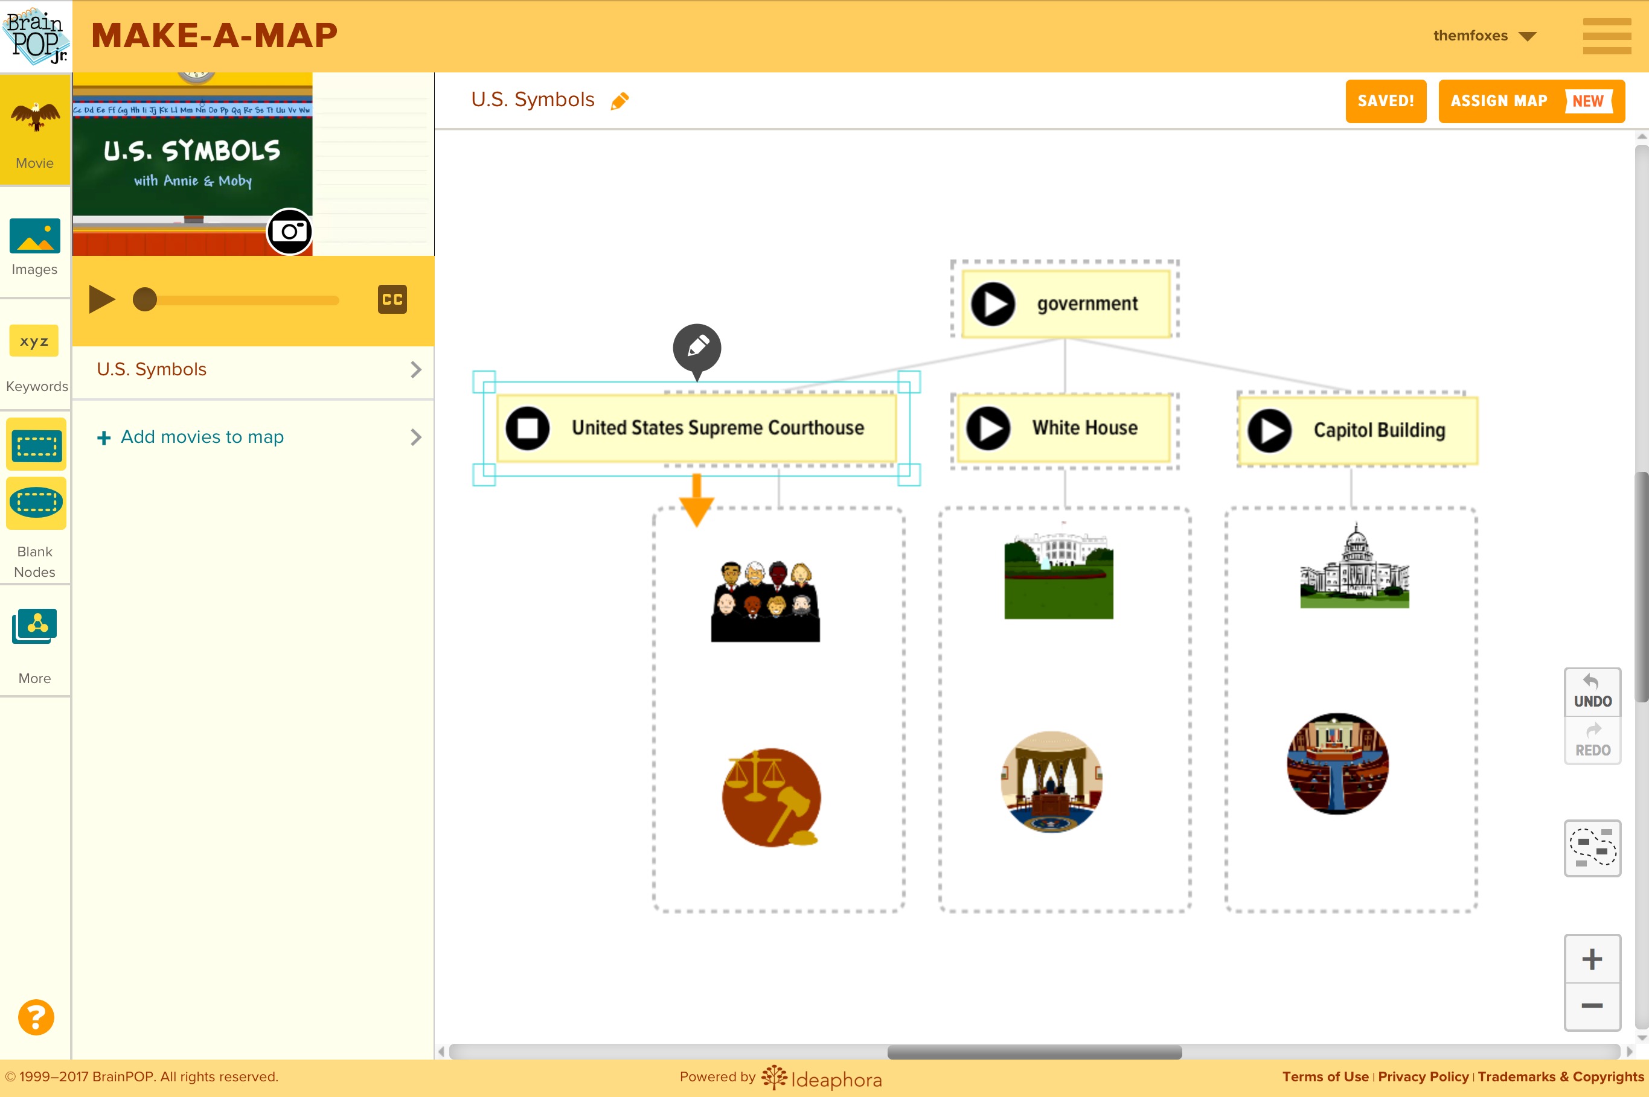Click the movie progress slider knob
Viewport: 1649px width, 1097px height.
pyautogui.click(x=145, y=300)
